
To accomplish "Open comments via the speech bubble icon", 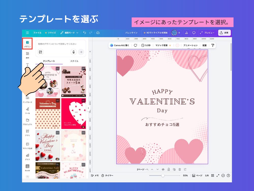I will [194, 33].
